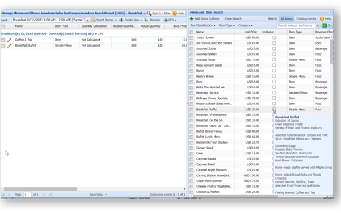This screenshot has width=341, height=213.
Task: Switch source to Existing Events
Action: click(x=306, y=19)
